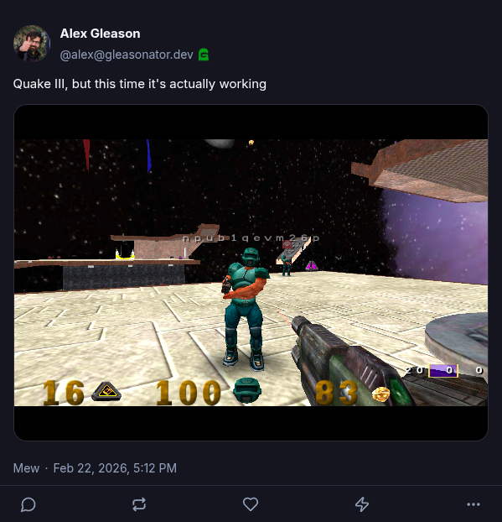This screenshot has height=522, width=502.
Task: Zap the post with lightning icon
Action: click(x=362, y=504)
